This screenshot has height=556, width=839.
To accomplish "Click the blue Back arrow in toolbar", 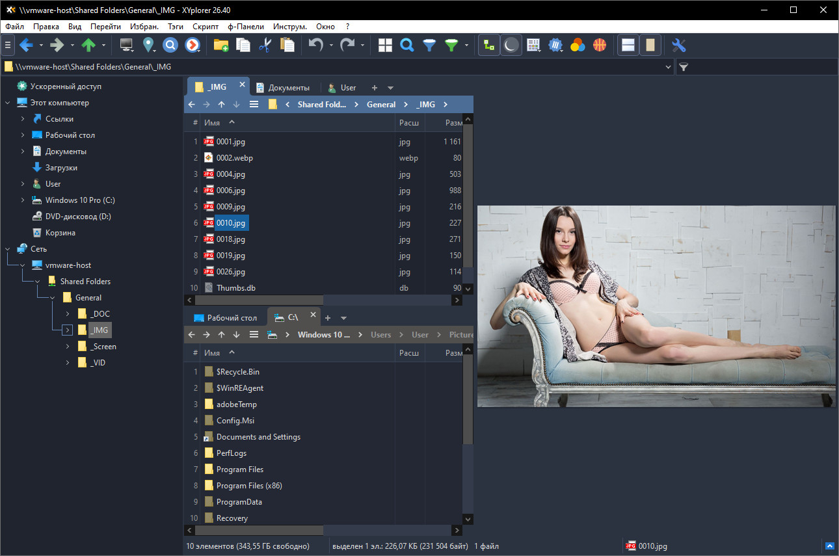I will click(x=26, y=45).
